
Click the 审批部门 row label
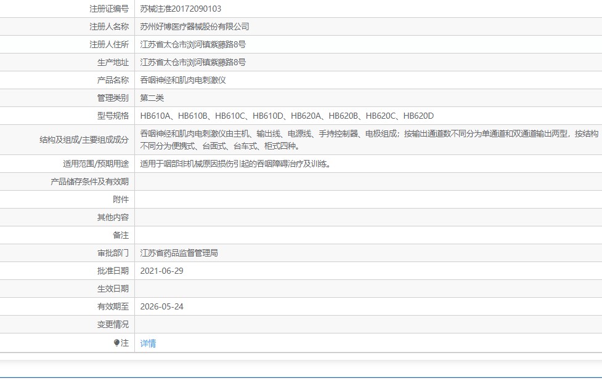[x=113, y=253]
